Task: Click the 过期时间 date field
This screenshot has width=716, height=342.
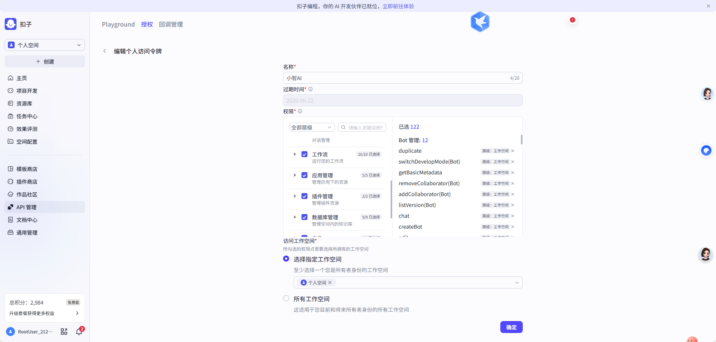Action: pyautogui.click(x=403, y=100)
